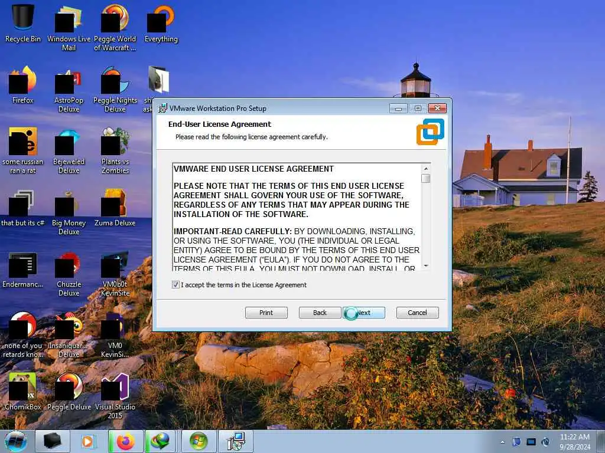
Task: Select the VM0 KevinSi... desktop icon
Action: 115,335
